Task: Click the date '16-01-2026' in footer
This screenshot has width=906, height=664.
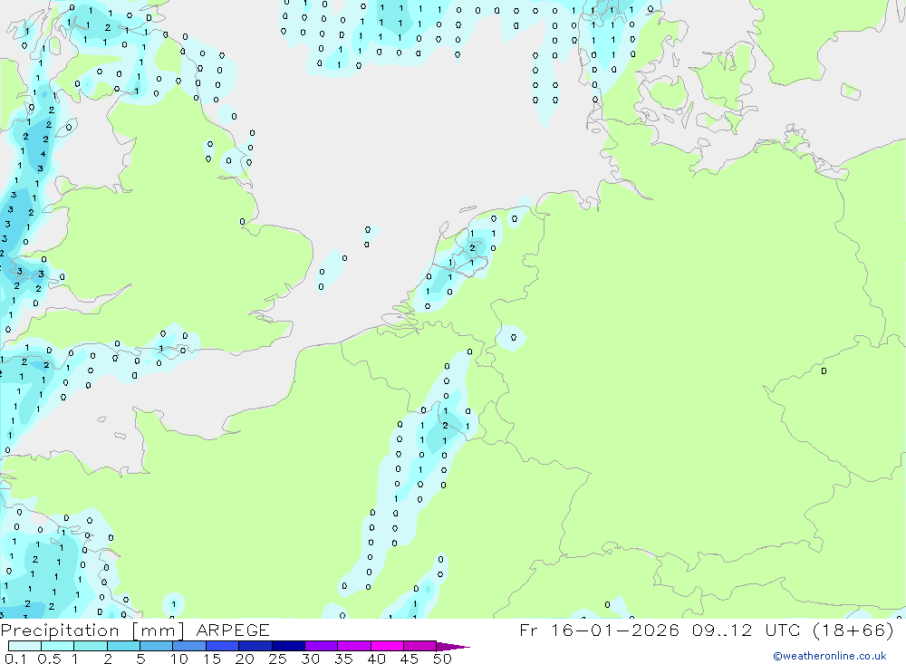Action: pos(615,630)
